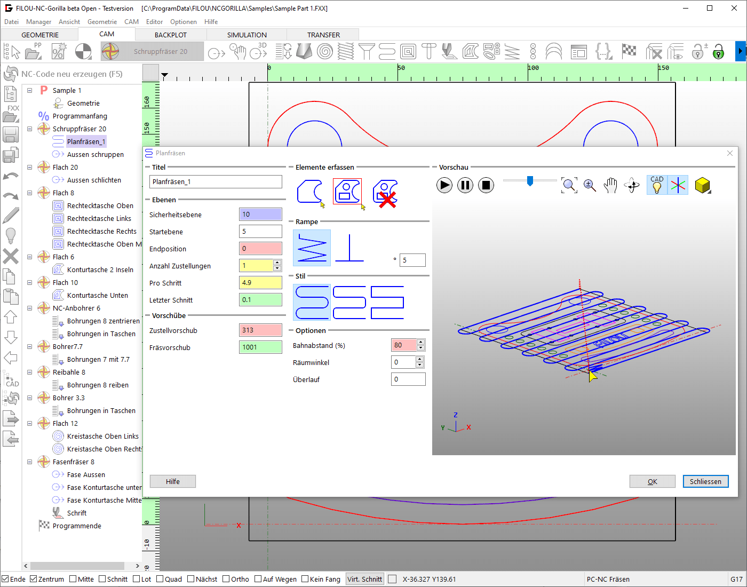Click the Hilfe button in dialog
This screenshot has width=747, height=587.
173,481
